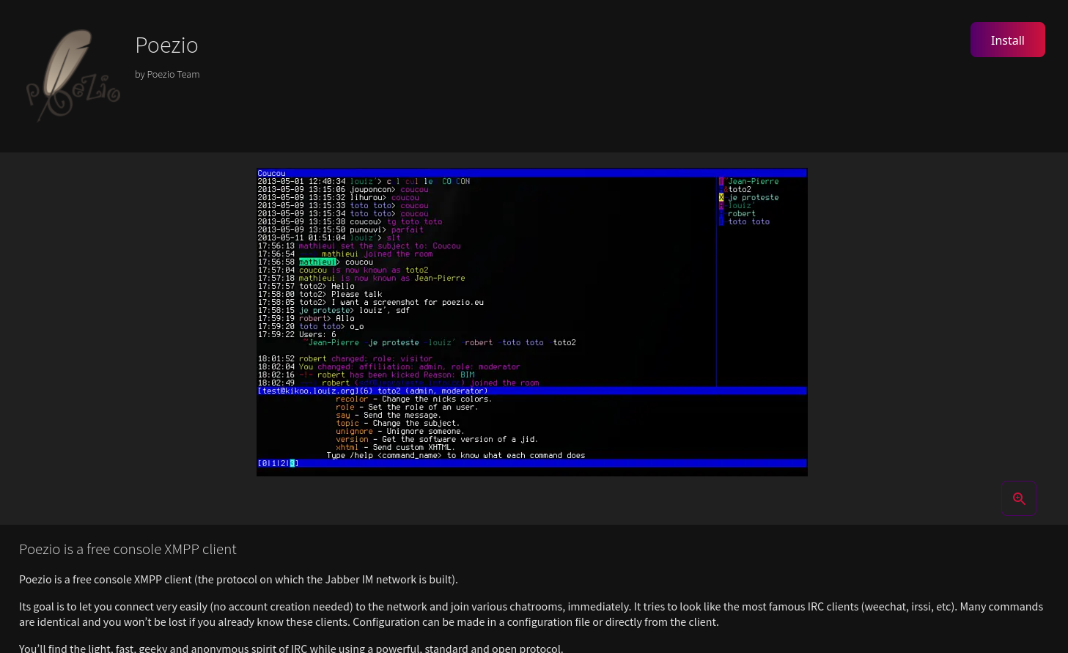Click the Poezio feather logo
1068x653 pixels.
[x=73, y=75]
